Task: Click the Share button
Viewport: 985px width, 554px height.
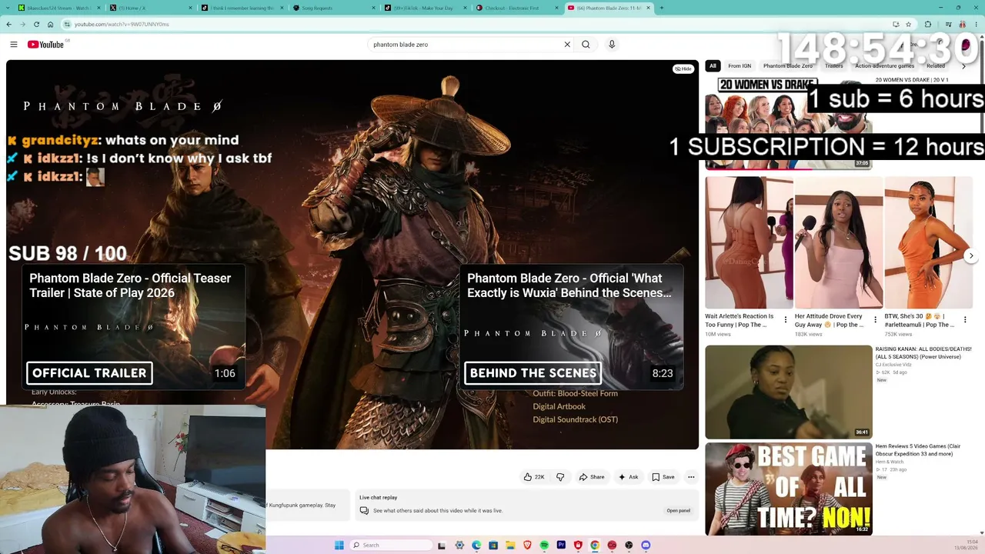Action: tap(592, 477)
